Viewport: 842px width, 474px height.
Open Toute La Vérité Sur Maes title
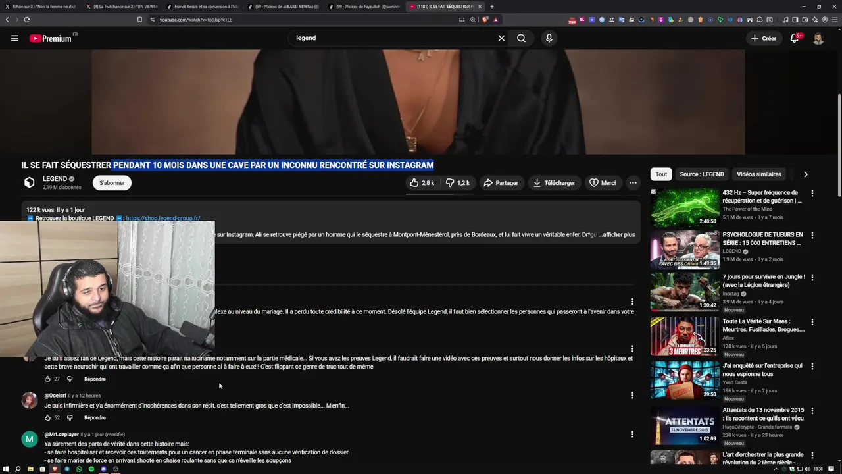coord(763,325)
